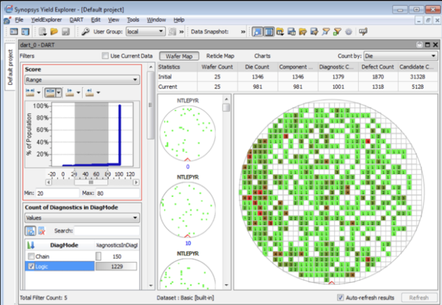Viewport: 442px width, 305px height.
Task: Click the inside-range icon in Score filter
Action: [50, 93]
